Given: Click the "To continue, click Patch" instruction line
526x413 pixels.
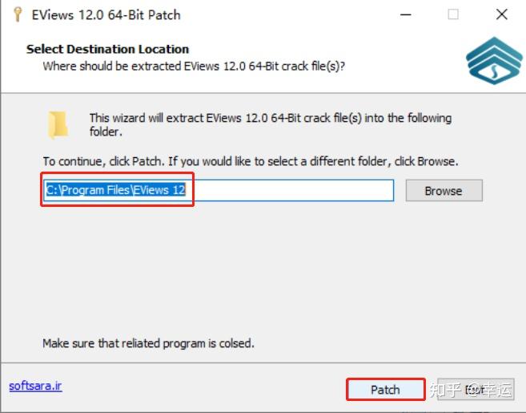Looking at the screenshot, I should coord(250,161).
